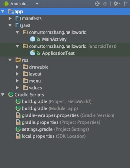Click the layout folder icon
Screen dimensions: 130x168
coord(25,74)
